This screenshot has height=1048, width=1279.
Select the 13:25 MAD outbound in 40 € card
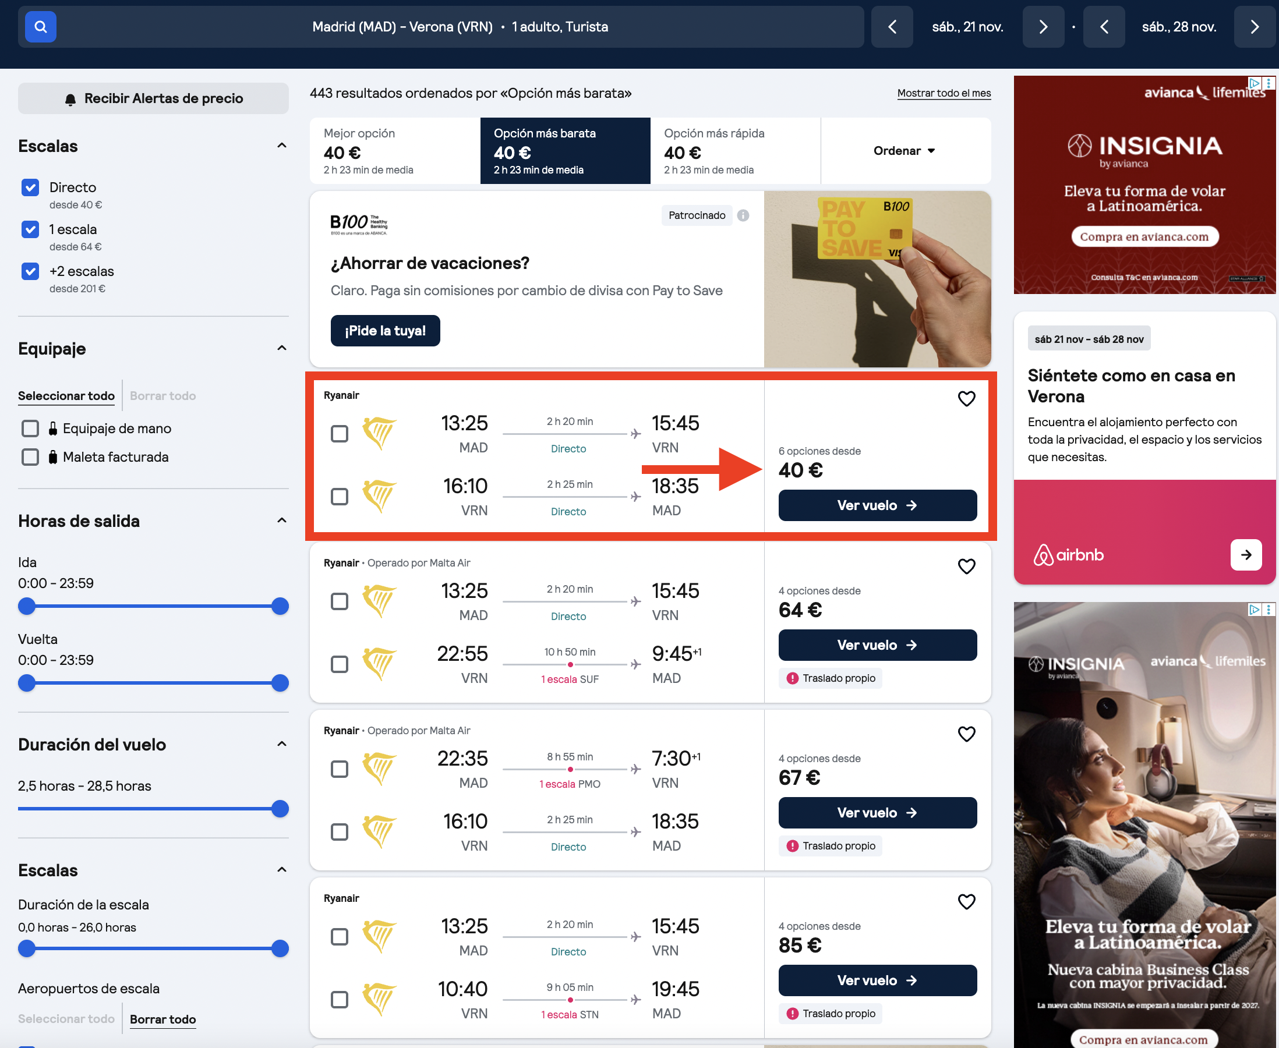pyautogui.click(x=340, y=433)
